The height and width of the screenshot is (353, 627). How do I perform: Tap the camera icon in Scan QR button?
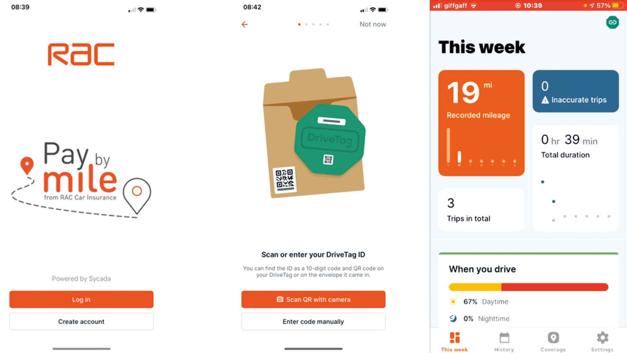pos(279,299)
